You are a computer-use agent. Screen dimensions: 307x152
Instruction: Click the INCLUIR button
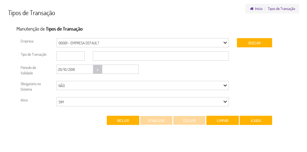tap(123, 121)
